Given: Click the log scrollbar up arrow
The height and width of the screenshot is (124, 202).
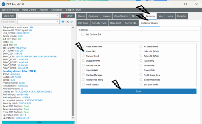Looking at the screenshot, I should [x=73, y=27].
